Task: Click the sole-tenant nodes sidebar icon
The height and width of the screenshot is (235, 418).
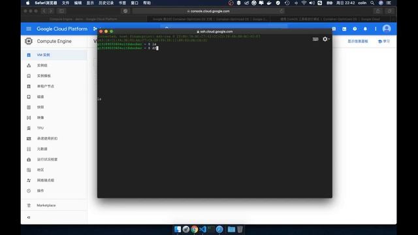Action: 29,86
